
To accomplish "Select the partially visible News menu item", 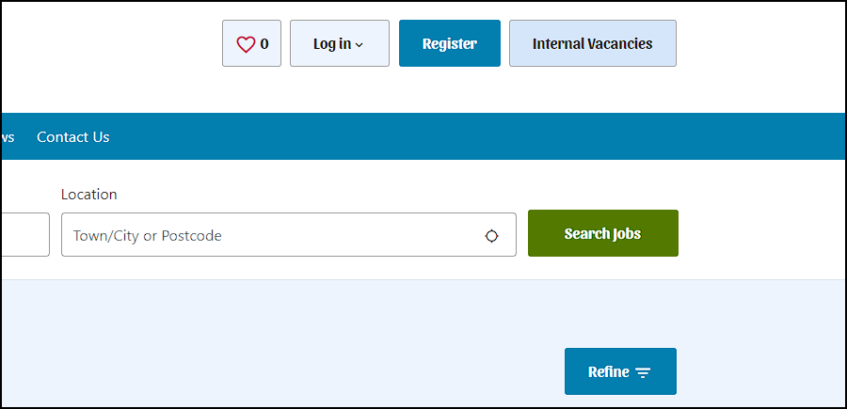I will (x=8, y=137).
